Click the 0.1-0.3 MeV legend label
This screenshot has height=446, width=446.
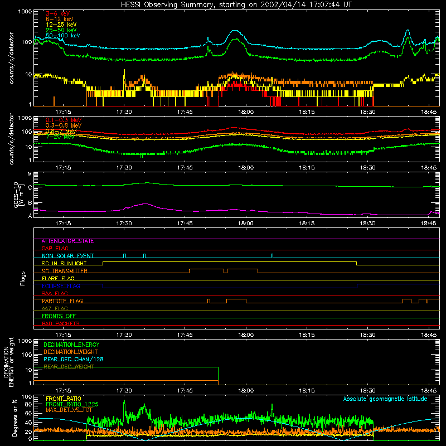click(64, 120)
